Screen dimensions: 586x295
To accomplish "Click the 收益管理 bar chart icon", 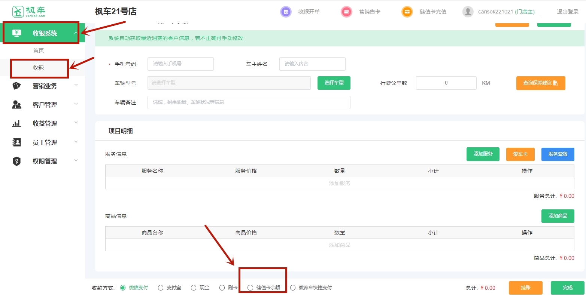I will pos(16,123).
